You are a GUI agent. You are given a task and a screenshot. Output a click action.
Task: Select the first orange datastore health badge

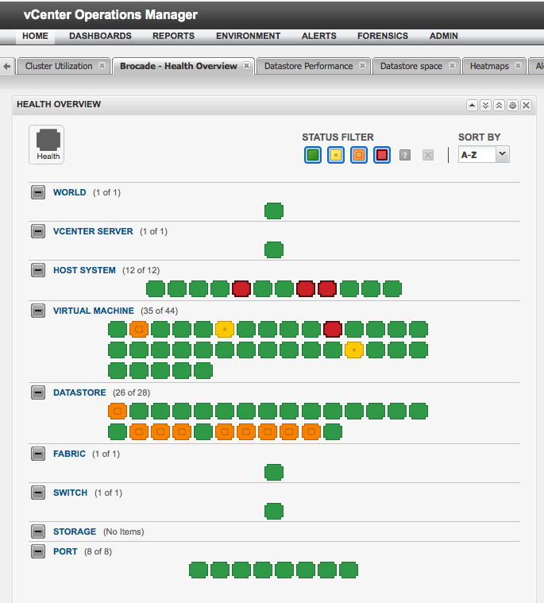[118, 411]
